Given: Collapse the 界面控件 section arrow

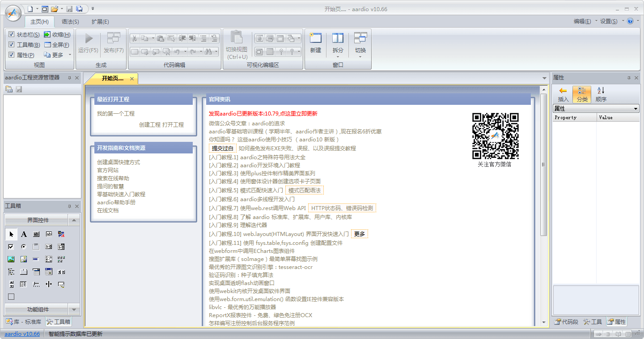Looking at the screenshot, I should (74, 220).
